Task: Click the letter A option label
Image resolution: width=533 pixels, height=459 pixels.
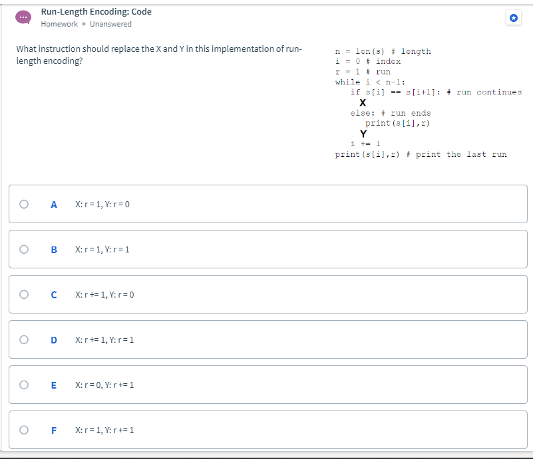Action: (54, 205)
